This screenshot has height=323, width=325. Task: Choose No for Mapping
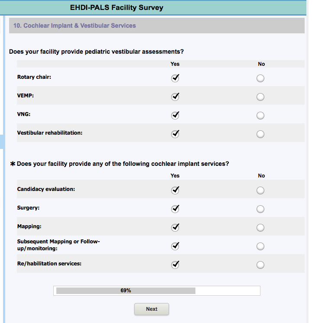click(260, 228)
